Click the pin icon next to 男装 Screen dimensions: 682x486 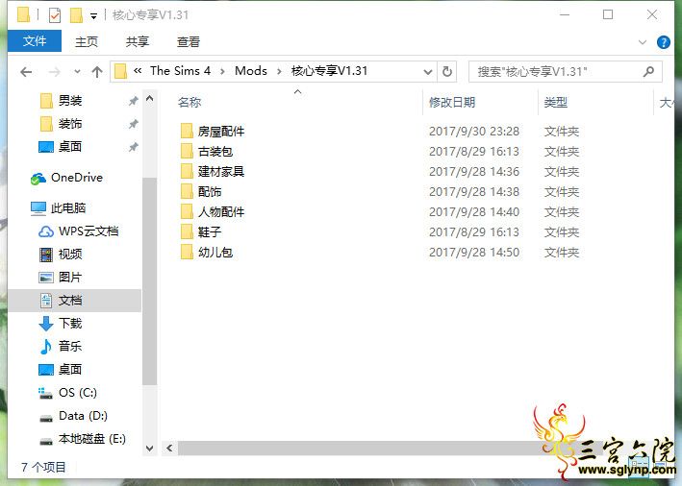tap(133, 101)
